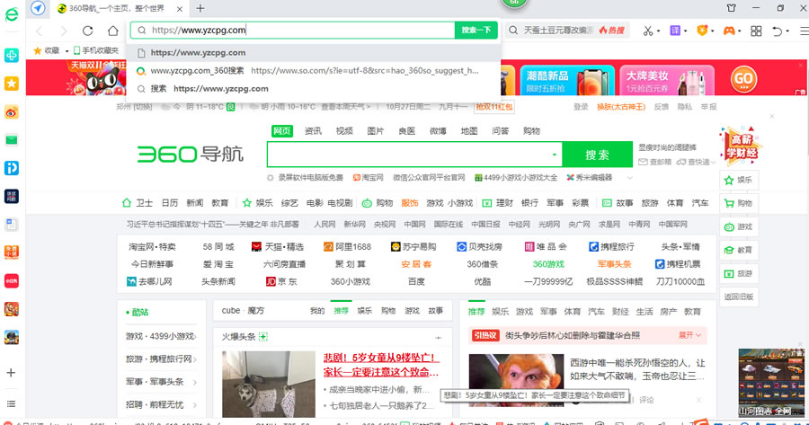Screen dimensions: 809x425
Task: Click the 返回旧版 button
Action: click(x=739, y=297)
